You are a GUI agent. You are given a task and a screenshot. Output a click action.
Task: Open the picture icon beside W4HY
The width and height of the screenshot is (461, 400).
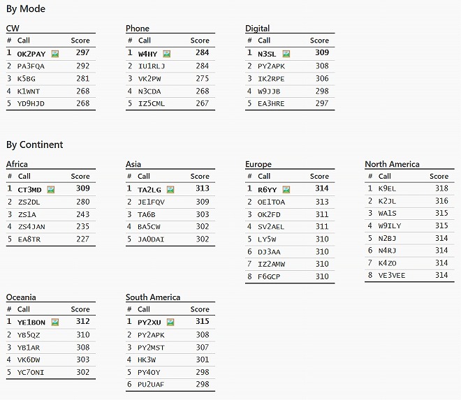(x=167, y=54)
